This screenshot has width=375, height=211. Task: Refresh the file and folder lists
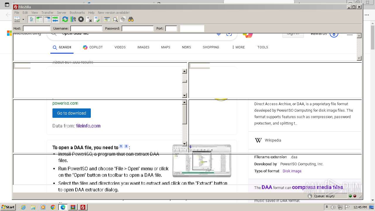pos(65,19)
